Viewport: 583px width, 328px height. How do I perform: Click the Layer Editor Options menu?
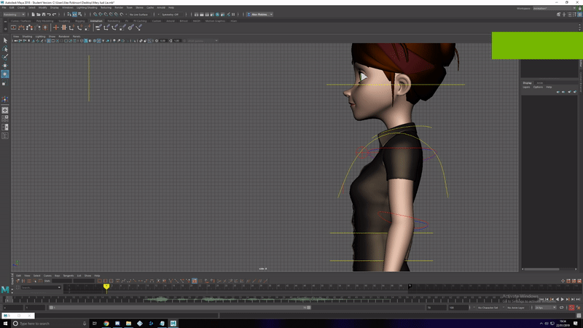click(538, 87)
